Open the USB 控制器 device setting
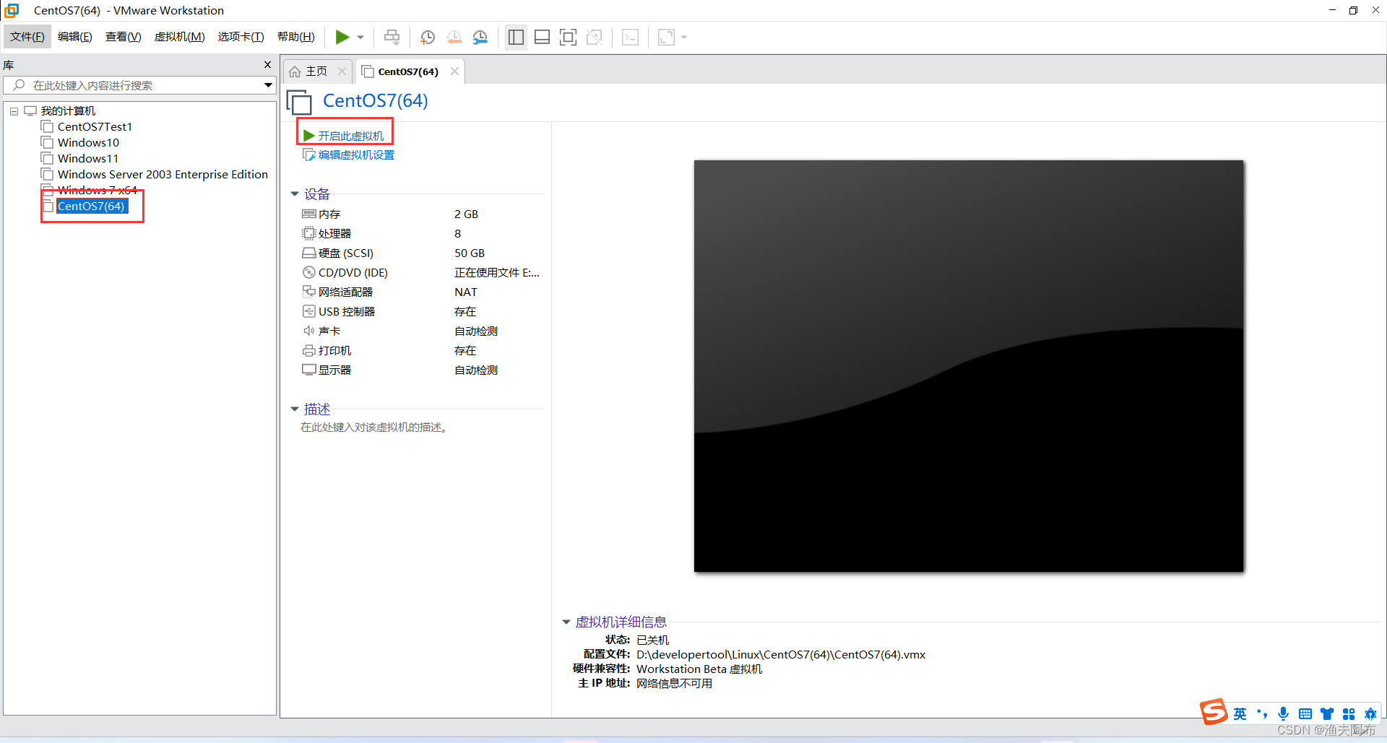This screenshot has height=743, width=1387. point(346,312)
